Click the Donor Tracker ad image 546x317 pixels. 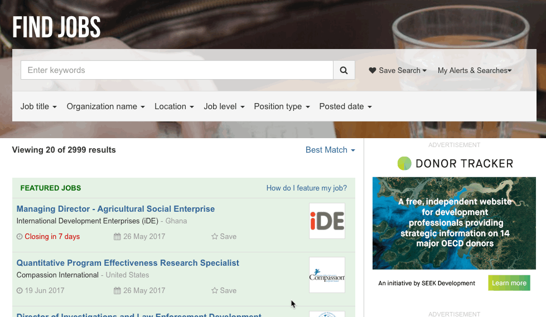pyautogui.click(x=454, y=223)
